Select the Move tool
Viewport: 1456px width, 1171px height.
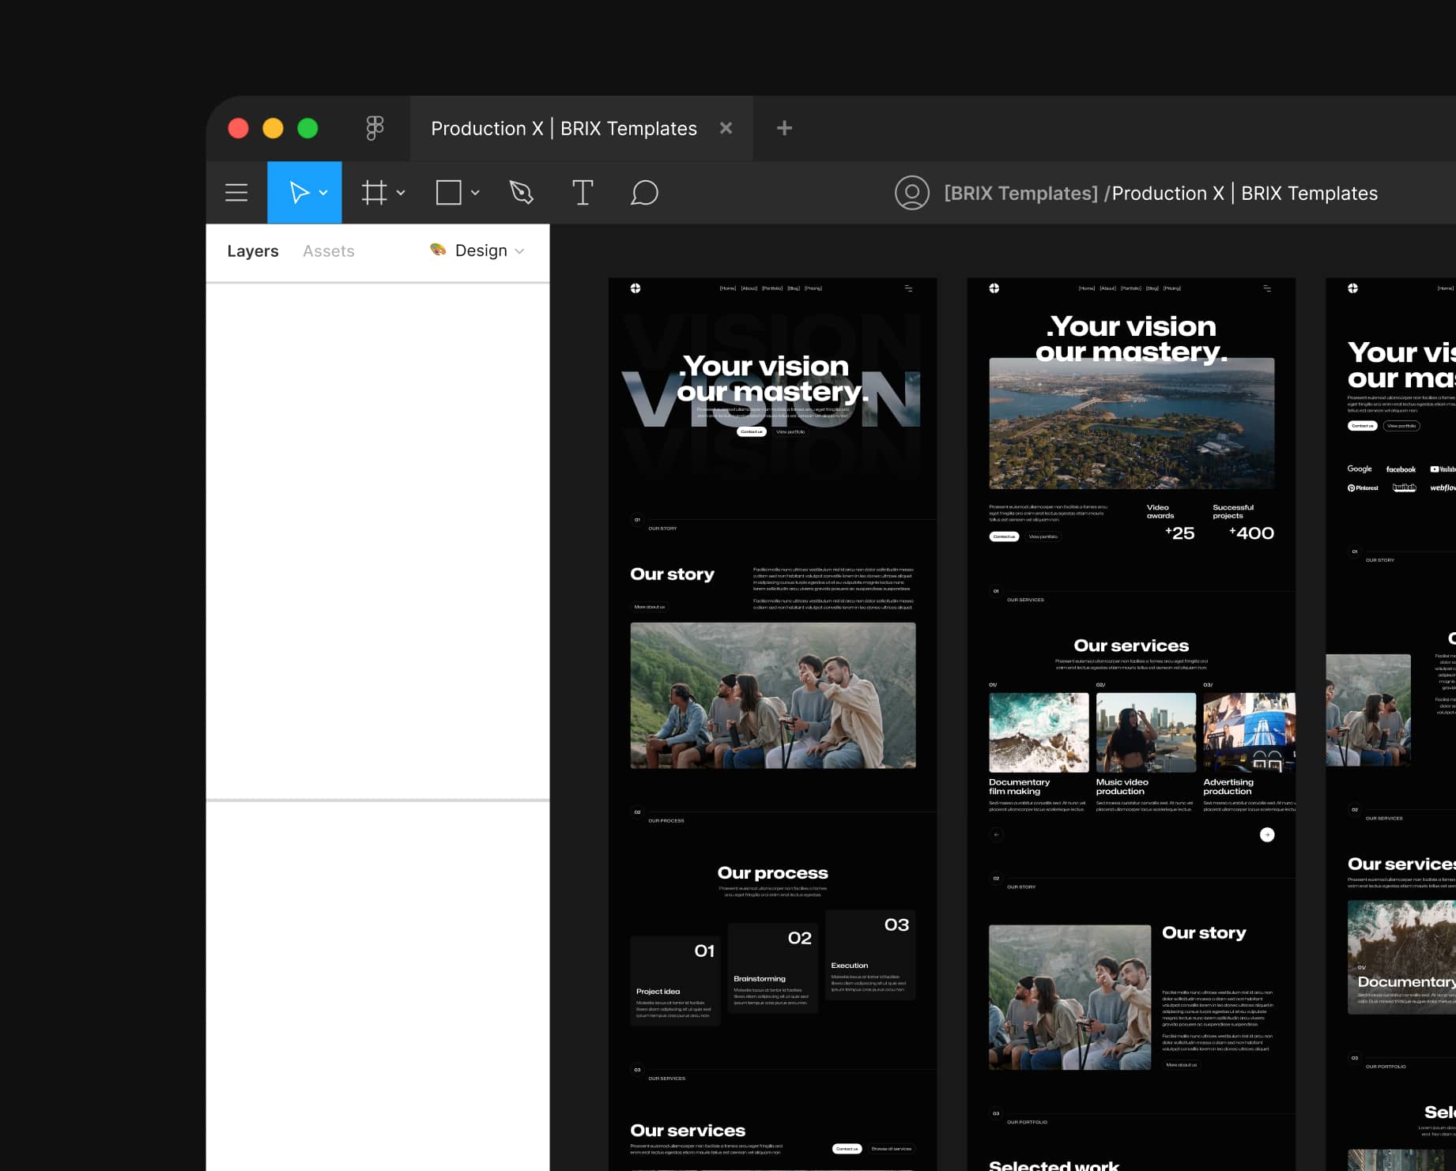click(x=299, y=193)
